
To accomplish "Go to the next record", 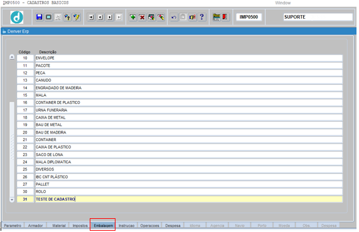I will [110, 17].
